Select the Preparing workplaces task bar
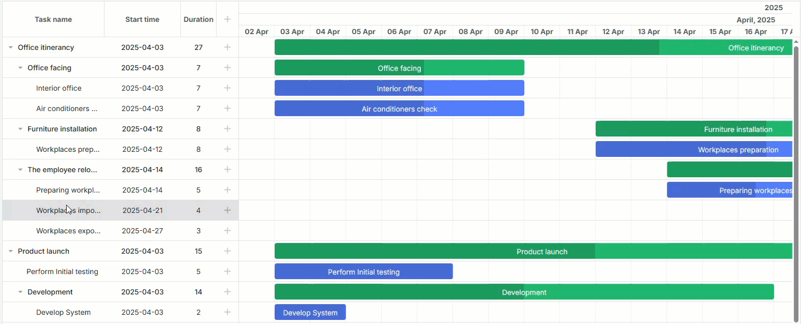 tap(730, 190)
